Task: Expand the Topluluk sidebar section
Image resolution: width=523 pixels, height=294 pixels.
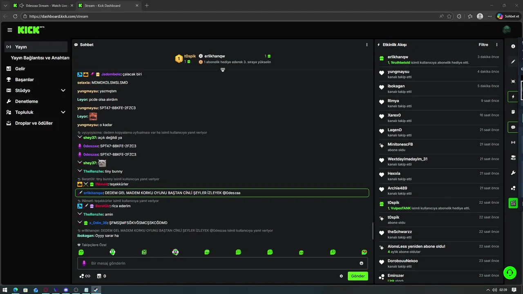Action: click(63, 112)
